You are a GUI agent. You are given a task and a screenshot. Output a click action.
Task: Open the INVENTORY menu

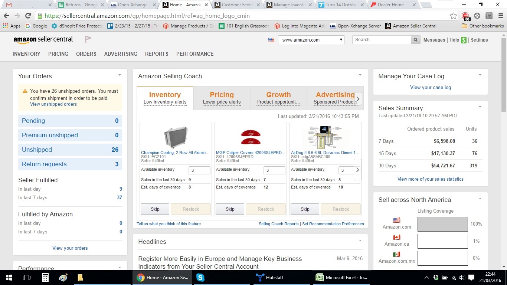(26, 54)
